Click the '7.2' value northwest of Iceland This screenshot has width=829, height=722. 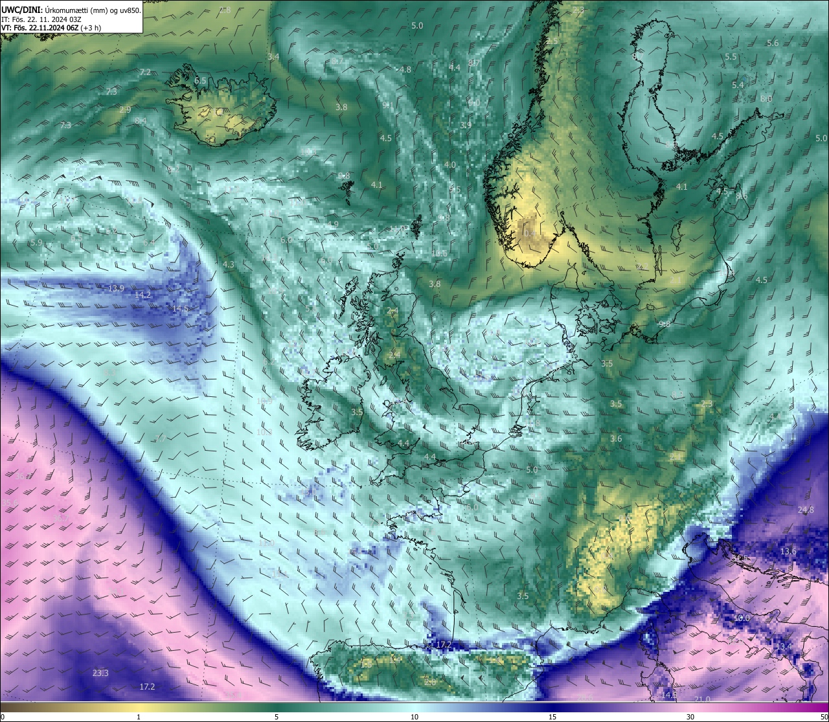pyautogui.click(x=145, y=72)
